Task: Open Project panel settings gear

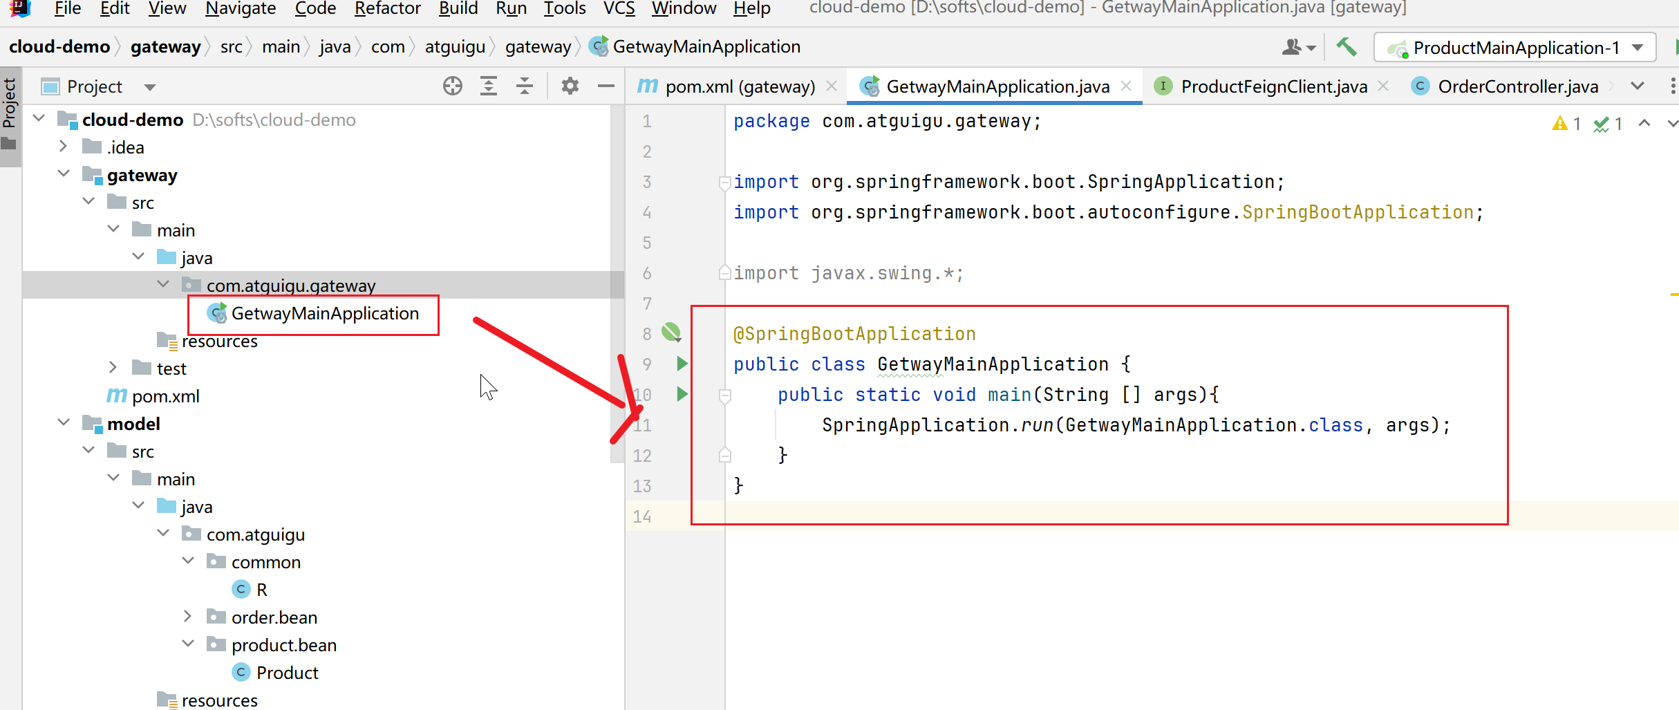Action: 570,86
